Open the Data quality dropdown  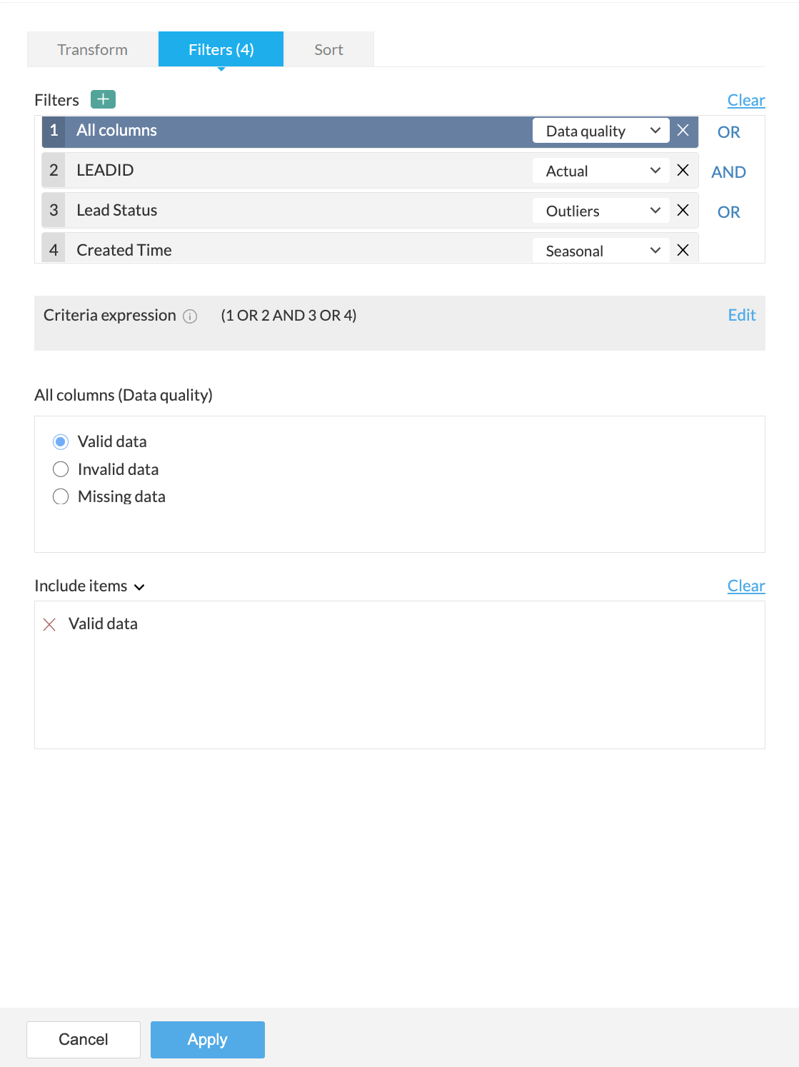point(601,131)
